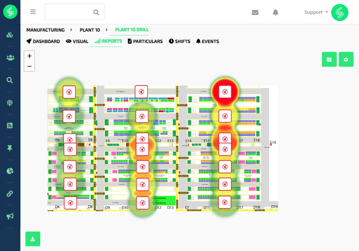Select the bottom beacon marker near D10

tap(143, 203)
